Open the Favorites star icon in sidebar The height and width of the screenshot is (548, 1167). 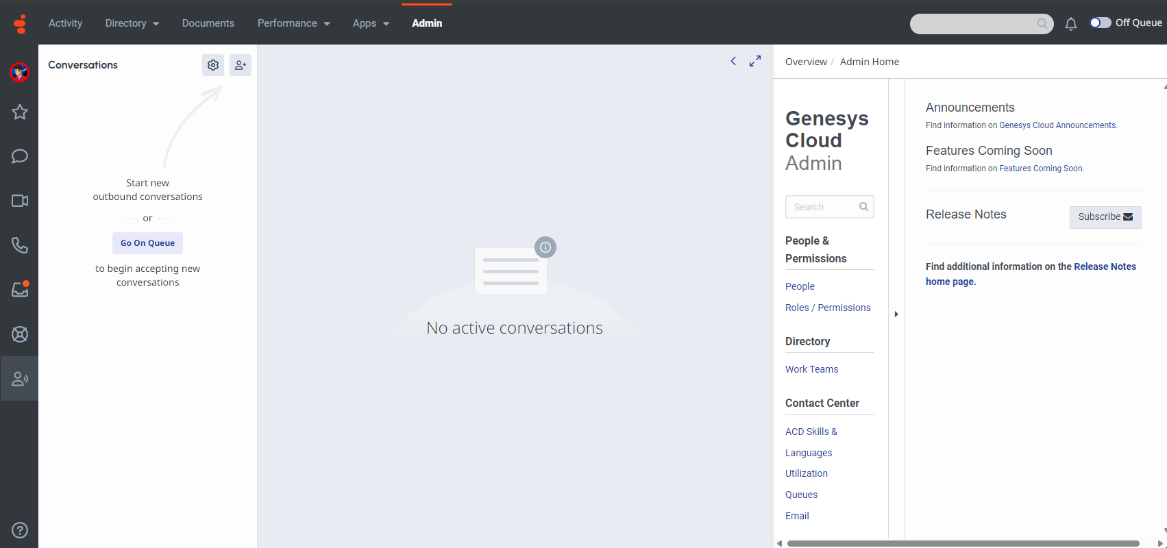click(20, 112)
